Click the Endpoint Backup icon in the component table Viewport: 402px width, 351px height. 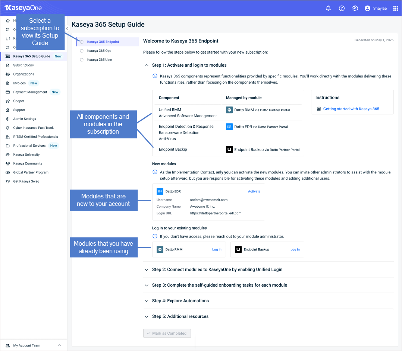click(x=229, y=150)
